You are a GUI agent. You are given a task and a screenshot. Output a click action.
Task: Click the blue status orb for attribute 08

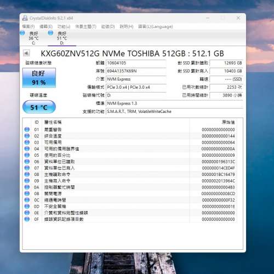click(x=27, y=174)
